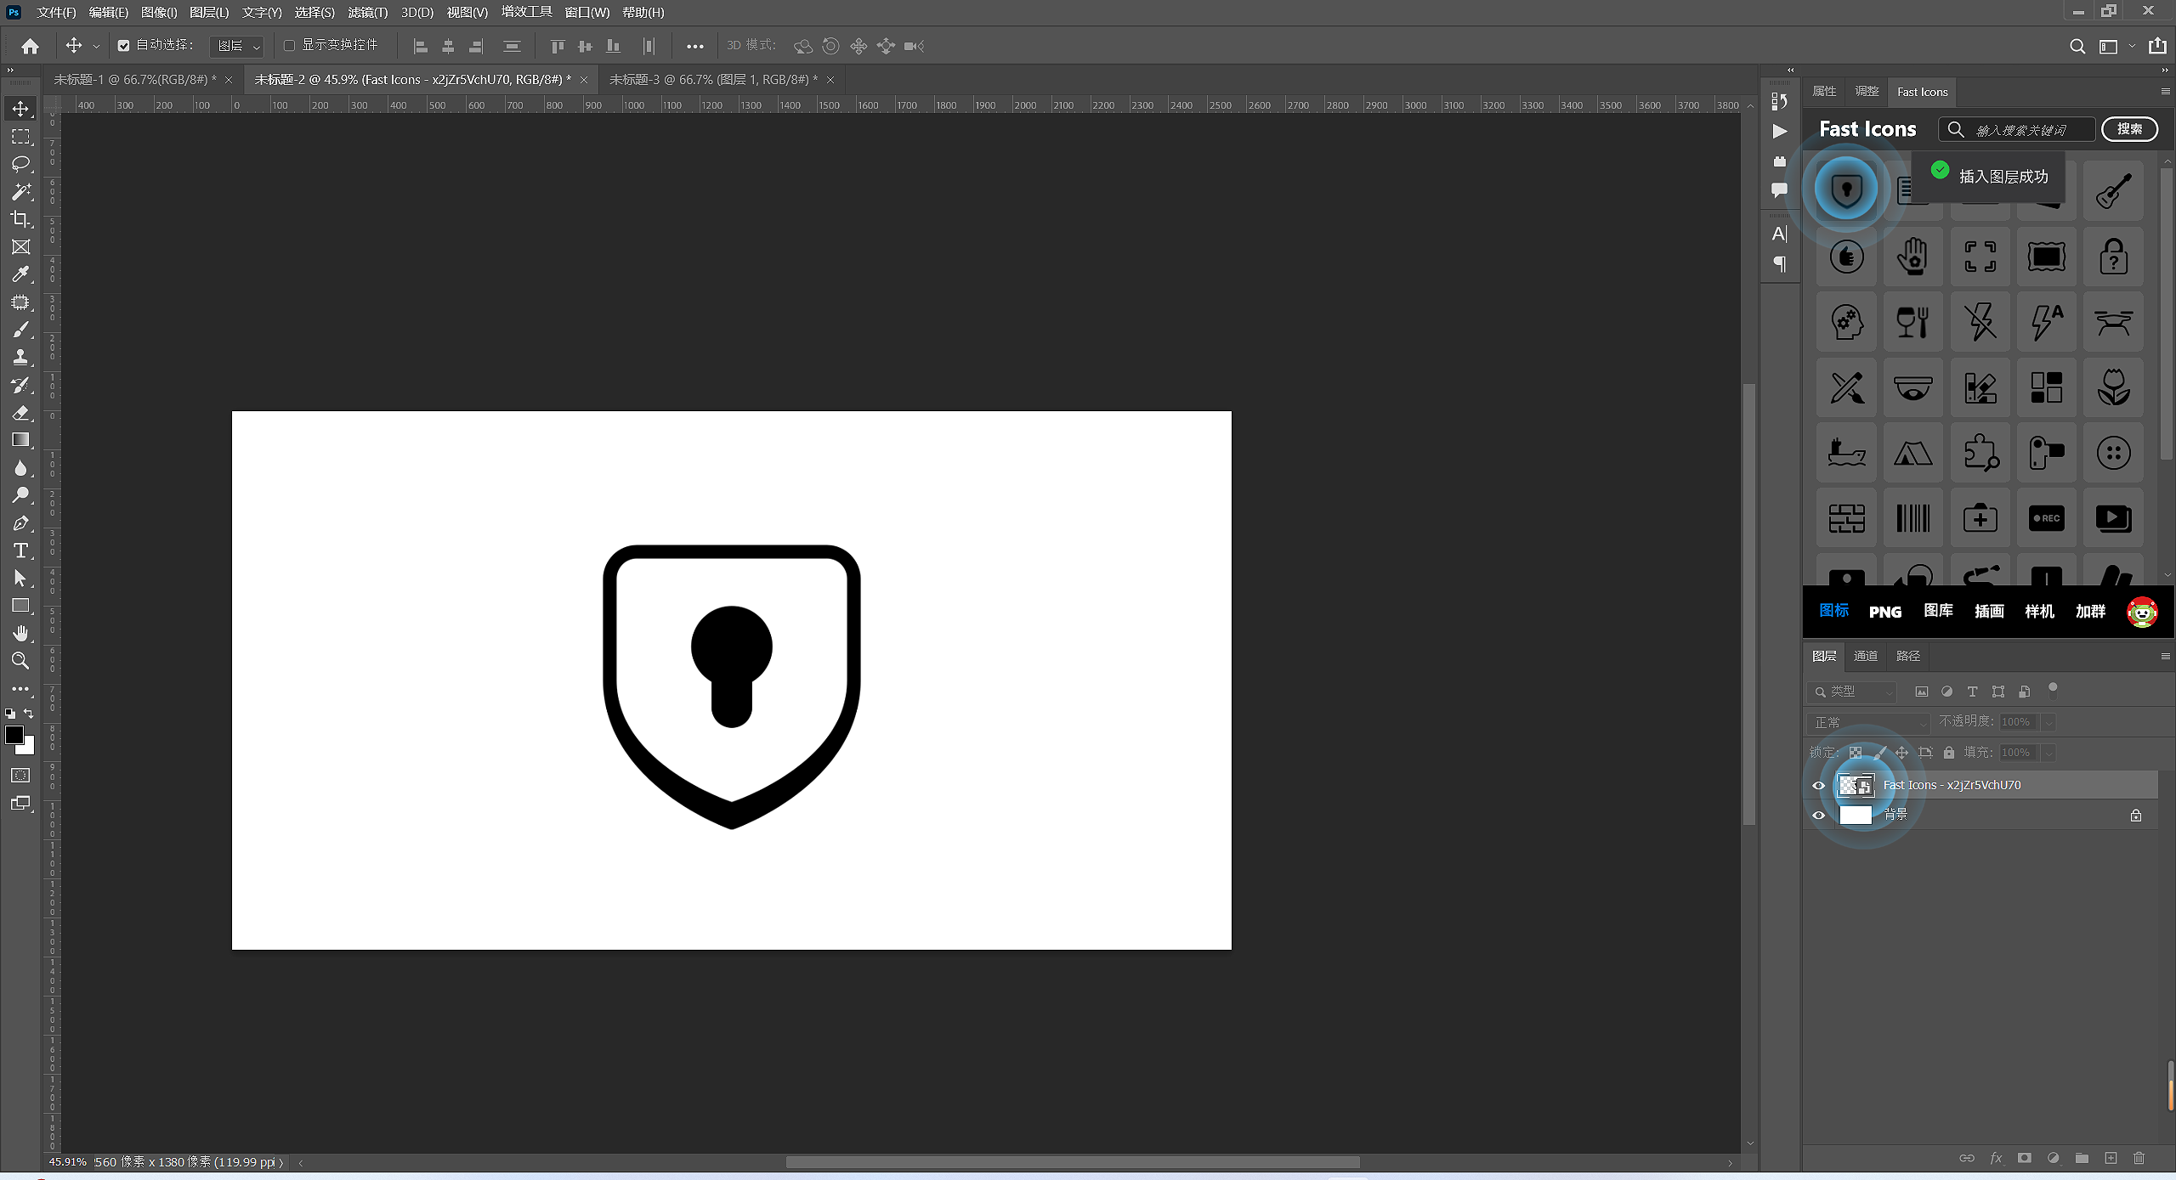Open the PNG category in Fast Icons
The height and width of the screenshot is (1180, 2176).
coord(1885,612)
